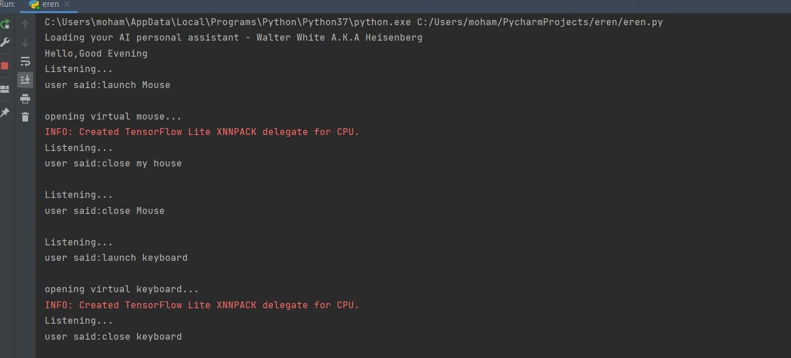
Task: Select the eren run tab
Action: [49, 5]
